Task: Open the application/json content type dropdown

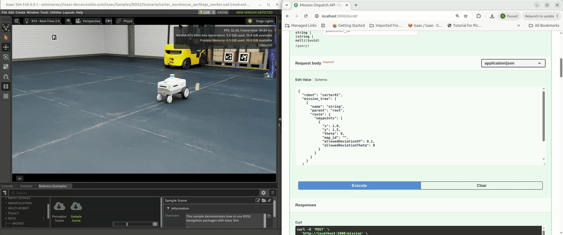Action: pyautogui.click(x=513, y=63)
